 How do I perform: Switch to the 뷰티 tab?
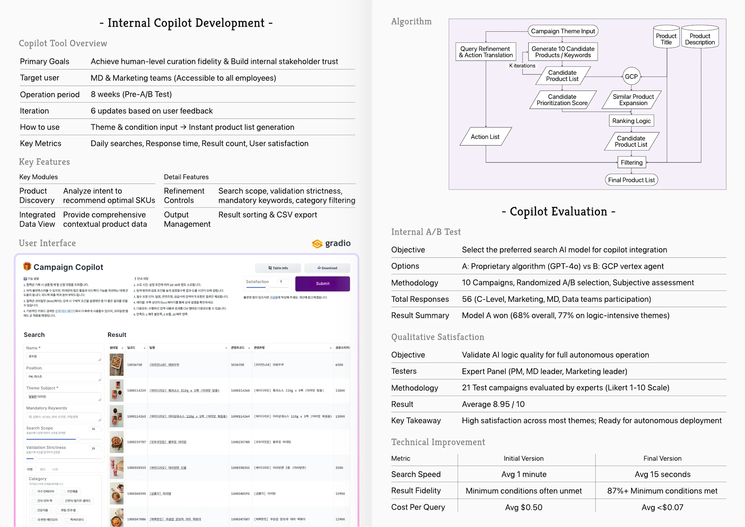pos(43,469)
